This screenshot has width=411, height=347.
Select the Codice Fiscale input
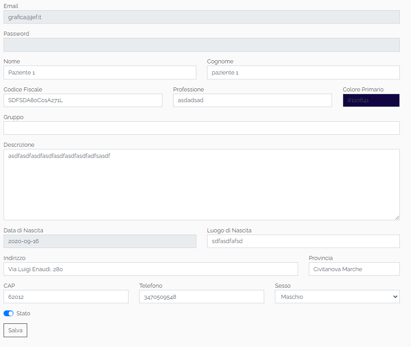coord(83,100)
